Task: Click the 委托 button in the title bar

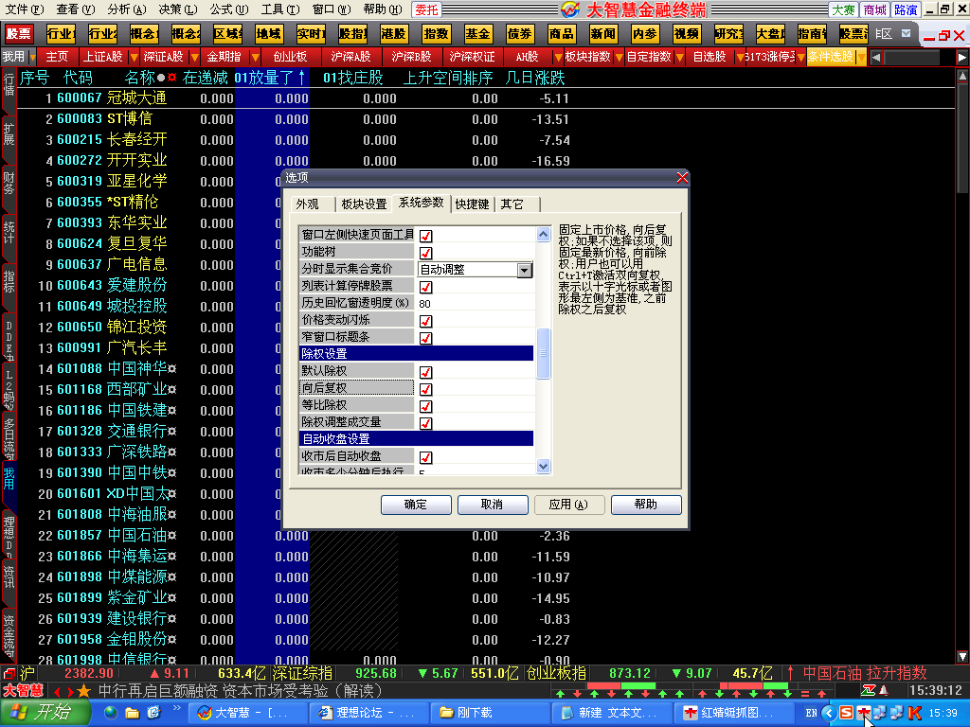Action: [x=426, y=9]
